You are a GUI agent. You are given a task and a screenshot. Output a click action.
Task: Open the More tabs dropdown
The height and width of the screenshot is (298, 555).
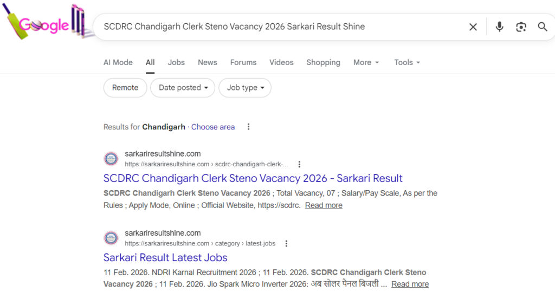click(x=366, y=62)
